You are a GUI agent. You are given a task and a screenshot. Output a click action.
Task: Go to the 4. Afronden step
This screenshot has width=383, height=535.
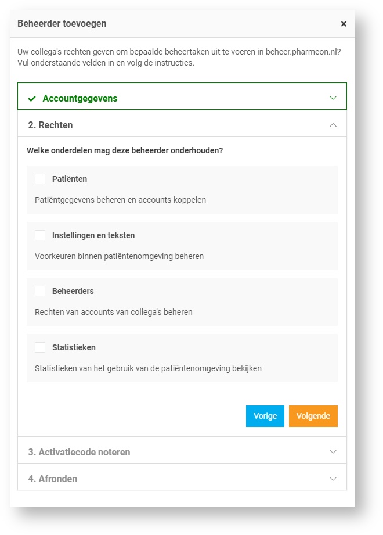53,479
